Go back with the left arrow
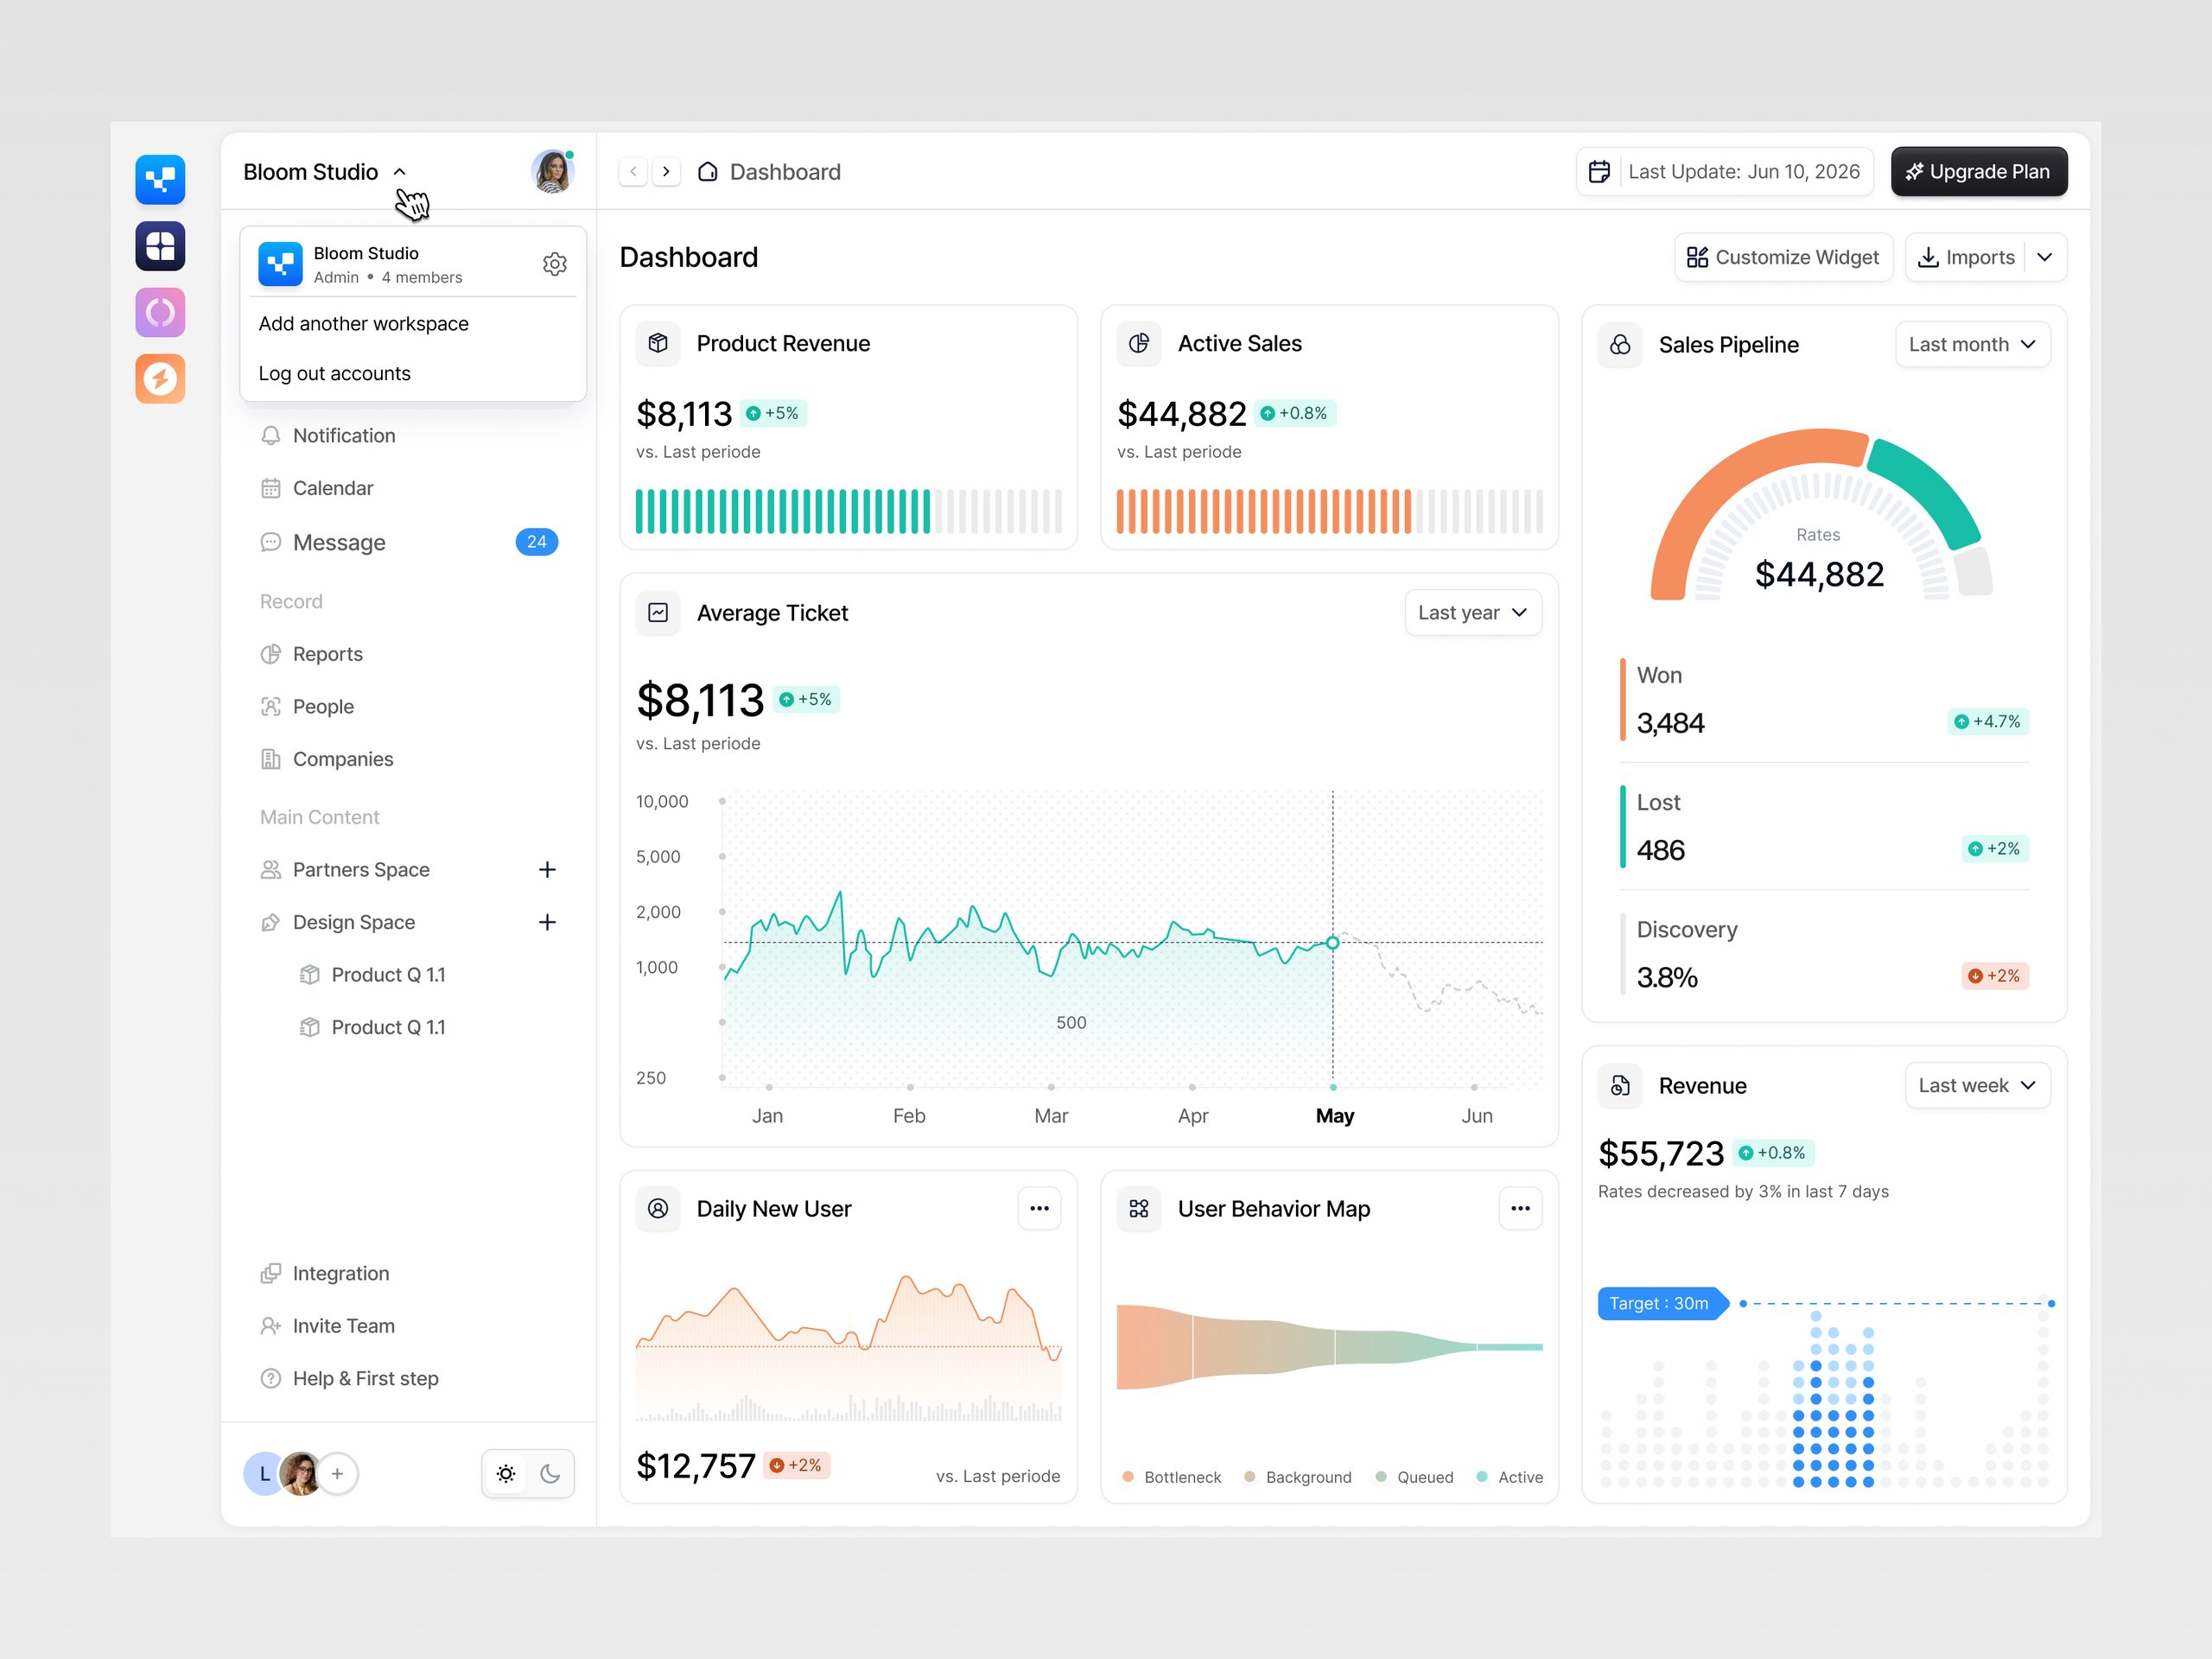The width and height of the screenshot is (2212, 1659). tap(633, 172)
